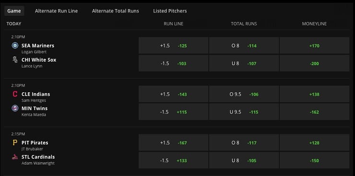
Task: Pick Under 8 at -105 for Pirates game
Action: 244,160
